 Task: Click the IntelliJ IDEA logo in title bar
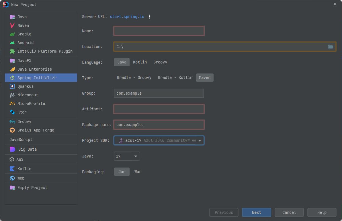pyautogui.click(x=6, y=4)
